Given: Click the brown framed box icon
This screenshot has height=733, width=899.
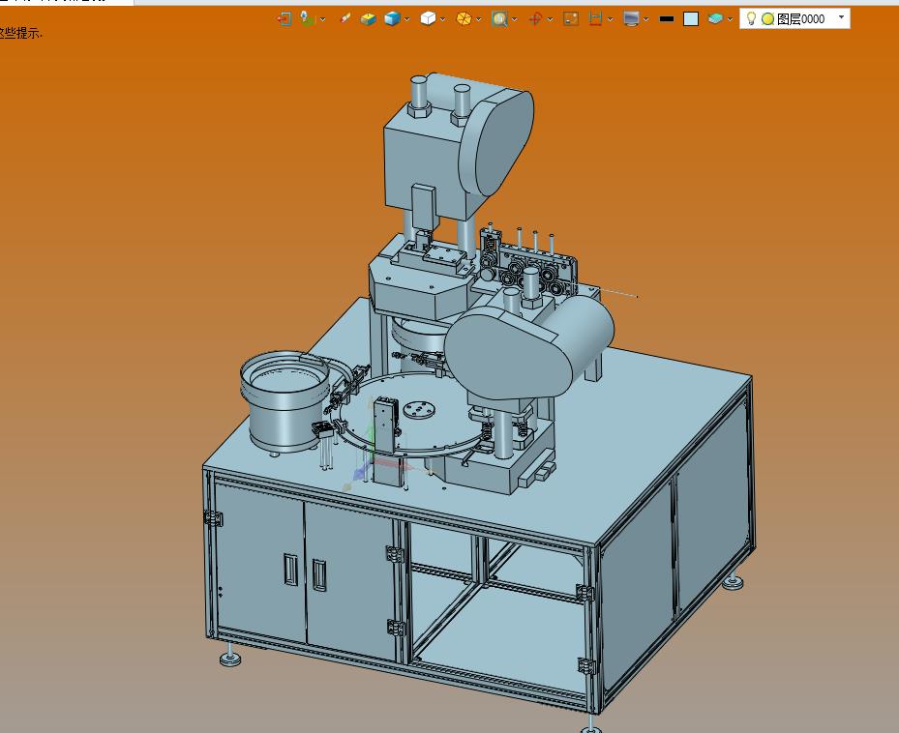Looking at the screenshot, I should (571, 19).
